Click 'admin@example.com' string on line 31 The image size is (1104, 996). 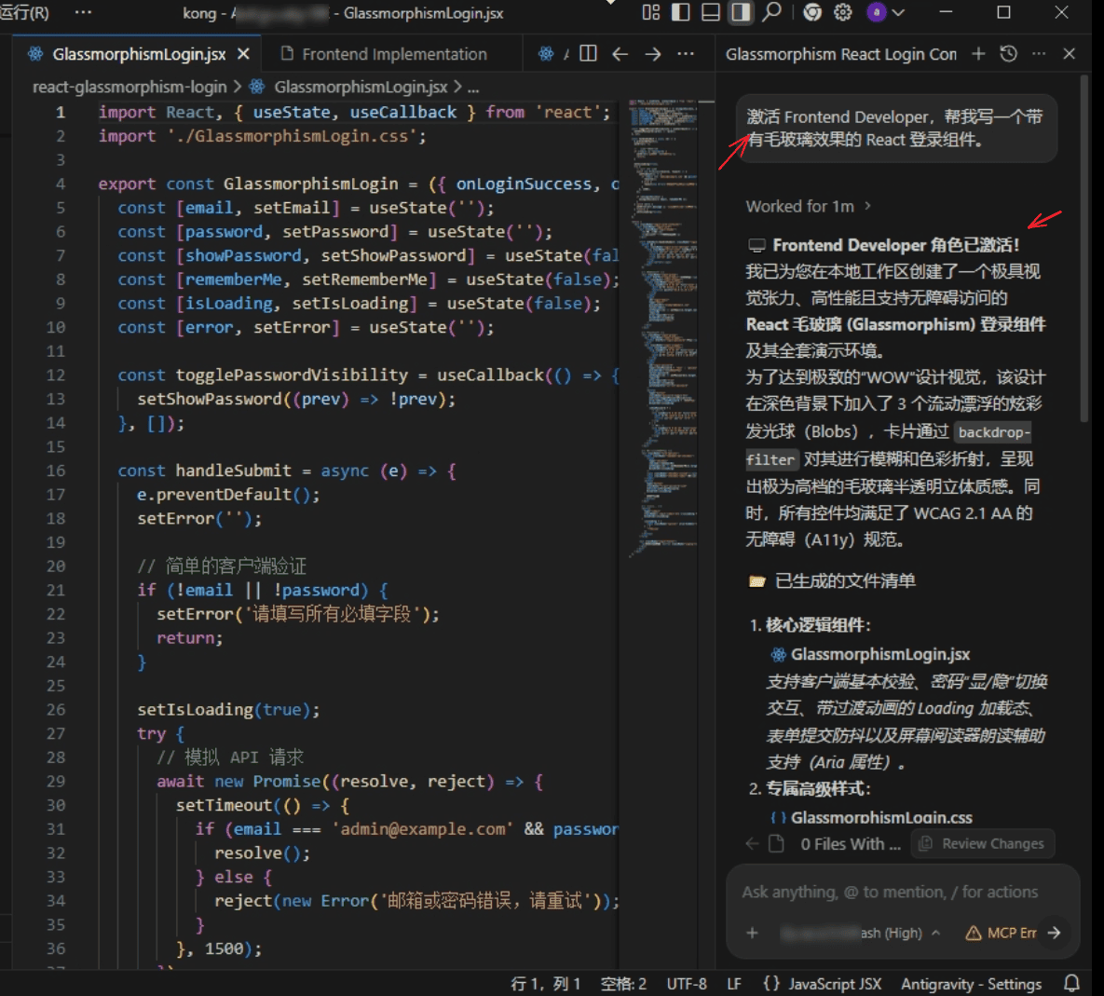tap(422, 829)
